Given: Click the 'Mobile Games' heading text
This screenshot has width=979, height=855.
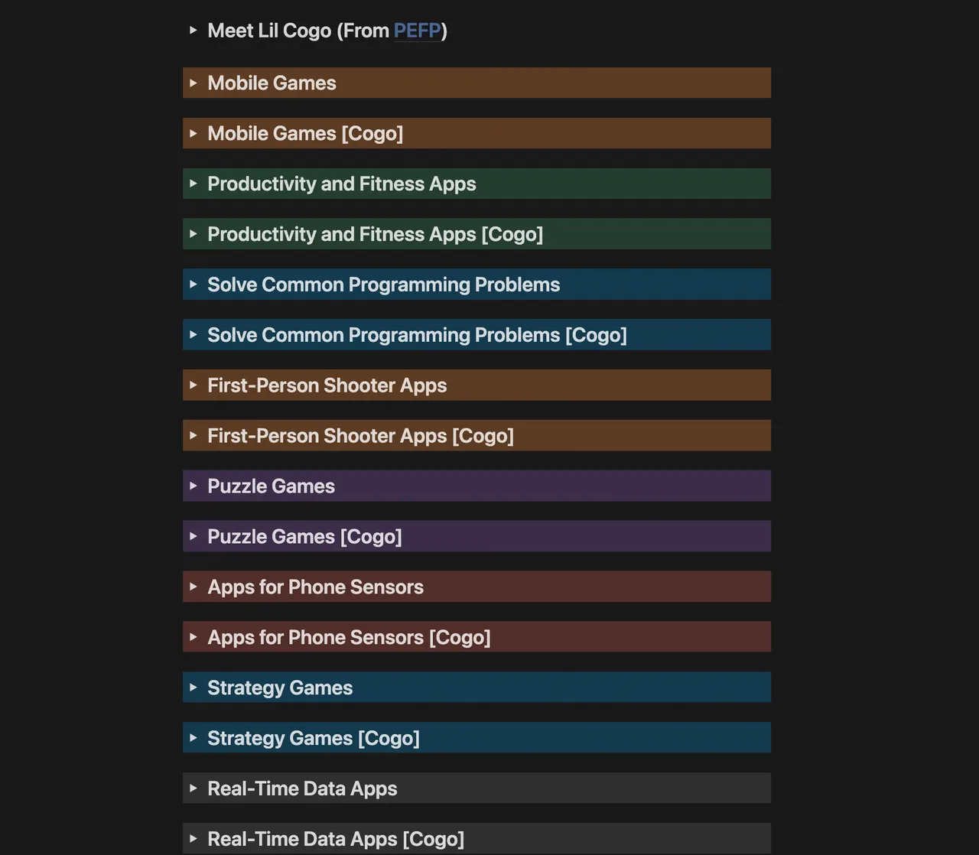Looking at the screenshot, I should (272, 83).
